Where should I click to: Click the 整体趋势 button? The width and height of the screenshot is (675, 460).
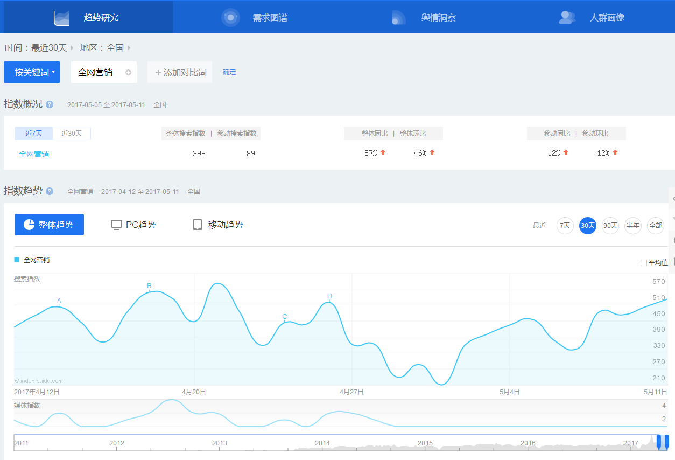49,225
